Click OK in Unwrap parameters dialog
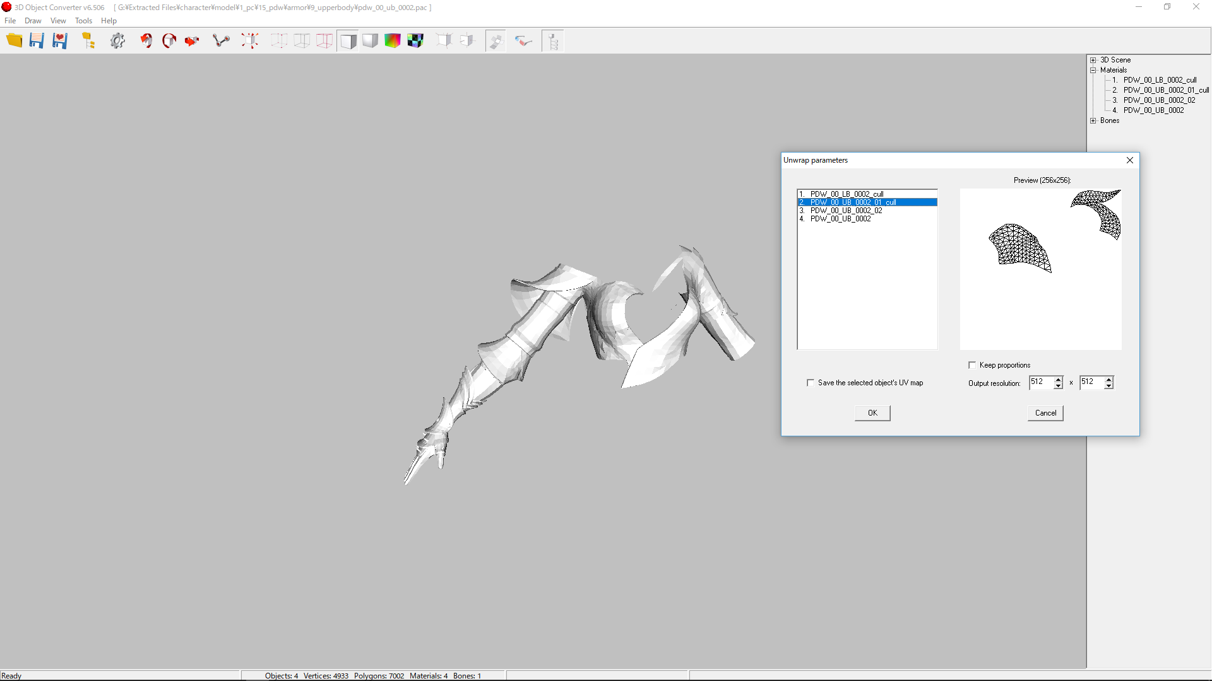 [x=872, y=413]
